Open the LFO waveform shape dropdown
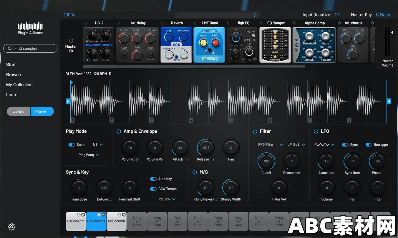Screen dimensions: 398x238 pos(324,145)
